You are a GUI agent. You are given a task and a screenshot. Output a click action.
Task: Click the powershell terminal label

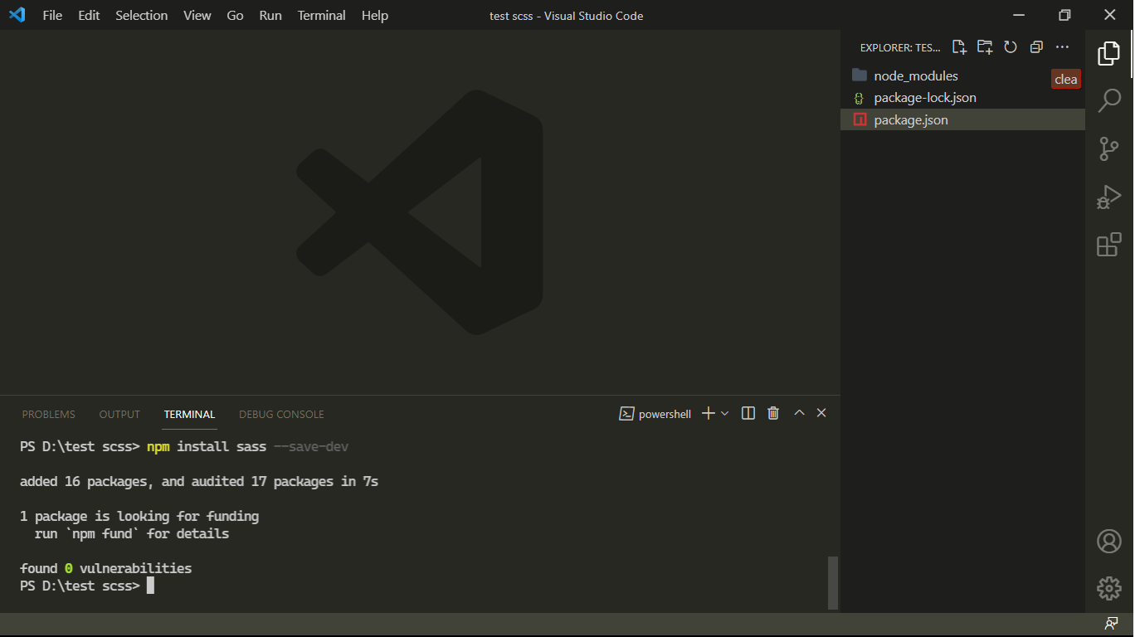pyautogui.click(x=665, y=414)
